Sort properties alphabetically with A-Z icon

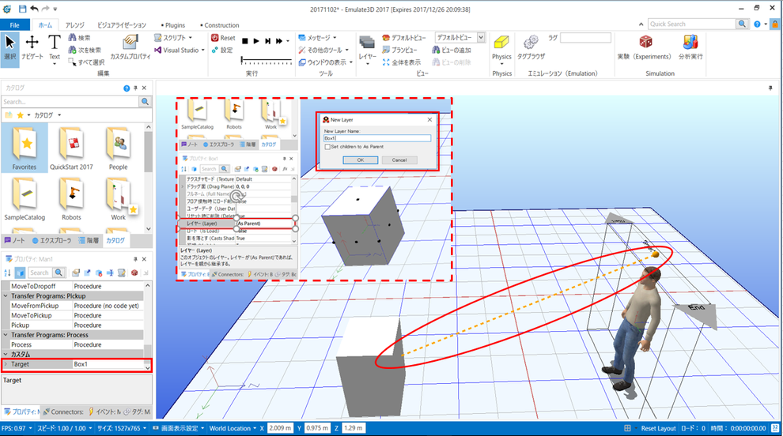(x=7, y=272)
